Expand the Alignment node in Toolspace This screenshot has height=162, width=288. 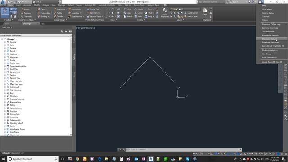5,57
